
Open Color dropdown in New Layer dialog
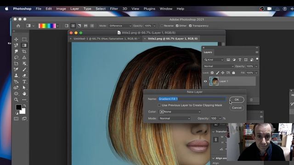point(180,112)
